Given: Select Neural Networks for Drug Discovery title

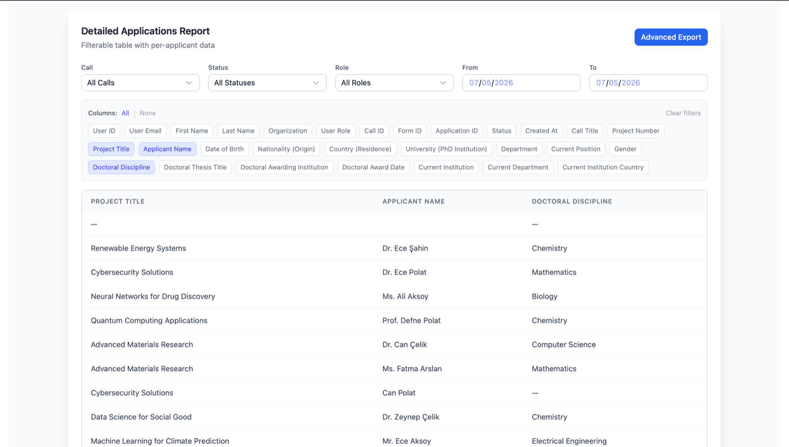Looking at the screenshot, I should [153, 297].
